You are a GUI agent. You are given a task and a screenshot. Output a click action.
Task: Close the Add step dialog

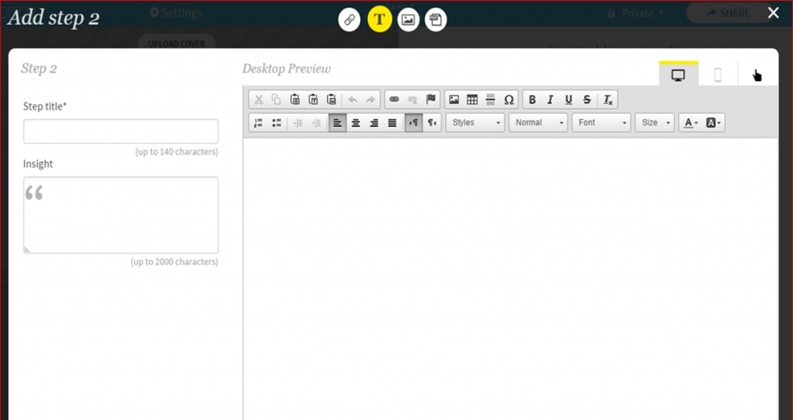[773, 12]
